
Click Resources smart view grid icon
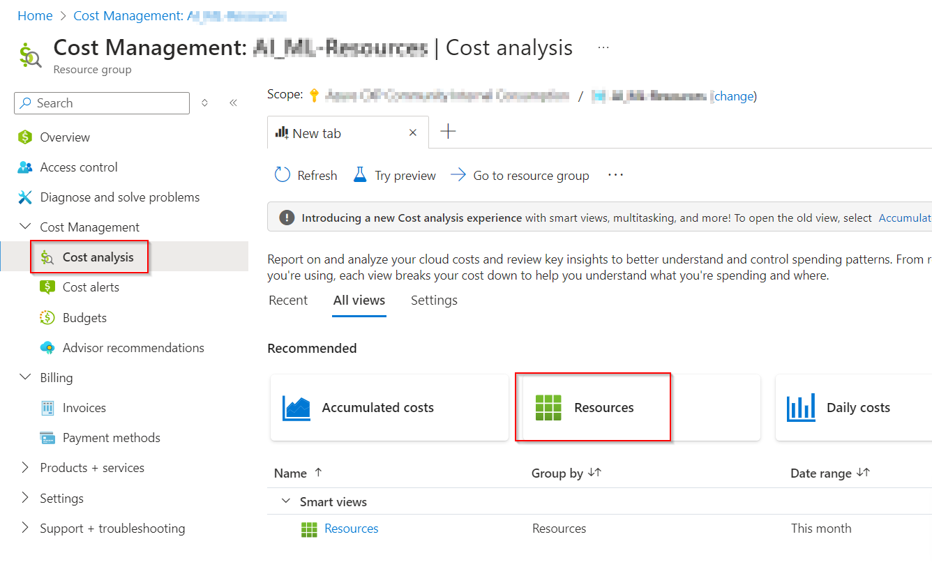click(x=309, y=529)
